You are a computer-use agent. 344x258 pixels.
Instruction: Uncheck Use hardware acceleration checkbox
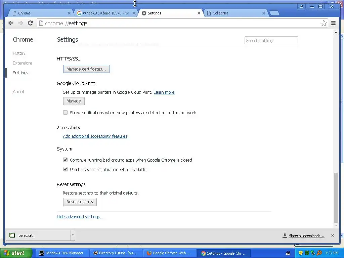65,169
